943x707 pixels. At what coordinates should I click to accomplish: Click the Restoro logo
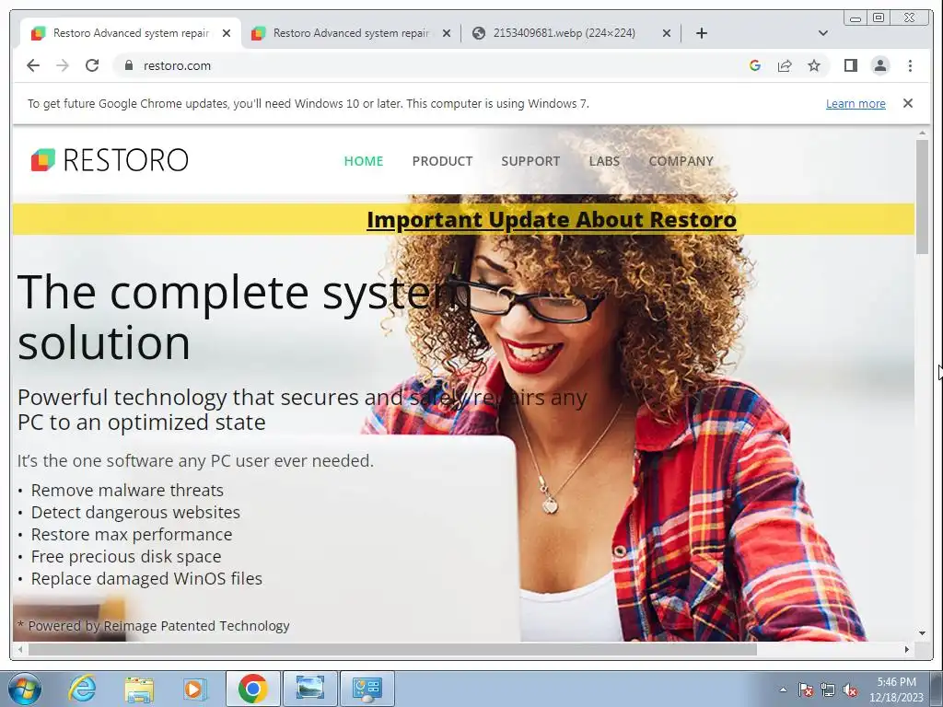point(110,160)
